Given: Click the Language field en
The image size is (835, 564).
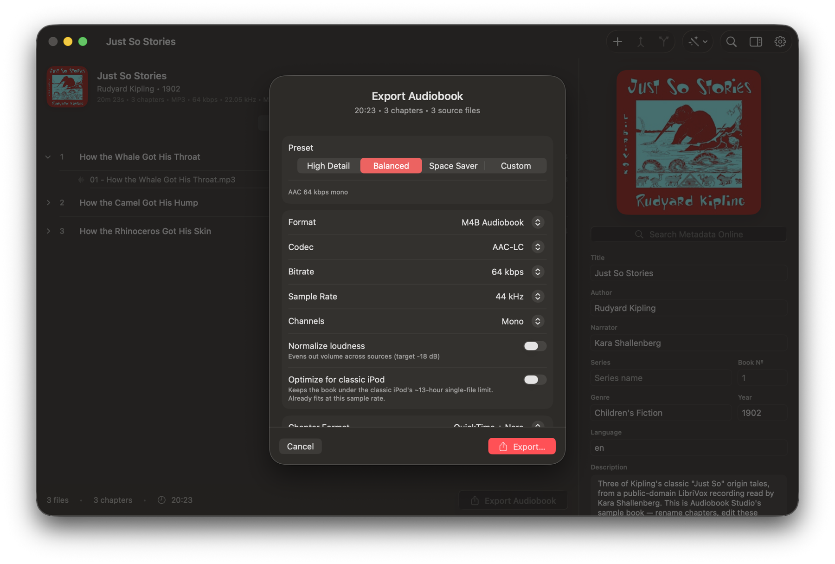Looking at the screenshot, I should pos(688,448).
